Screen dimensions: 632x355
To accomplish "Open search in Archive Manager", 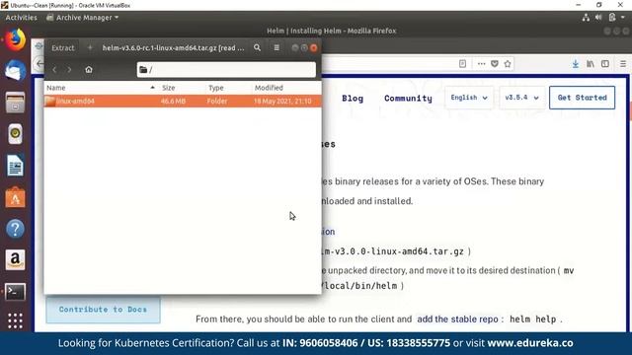I will pyautogui.click(x=257, y=48).
